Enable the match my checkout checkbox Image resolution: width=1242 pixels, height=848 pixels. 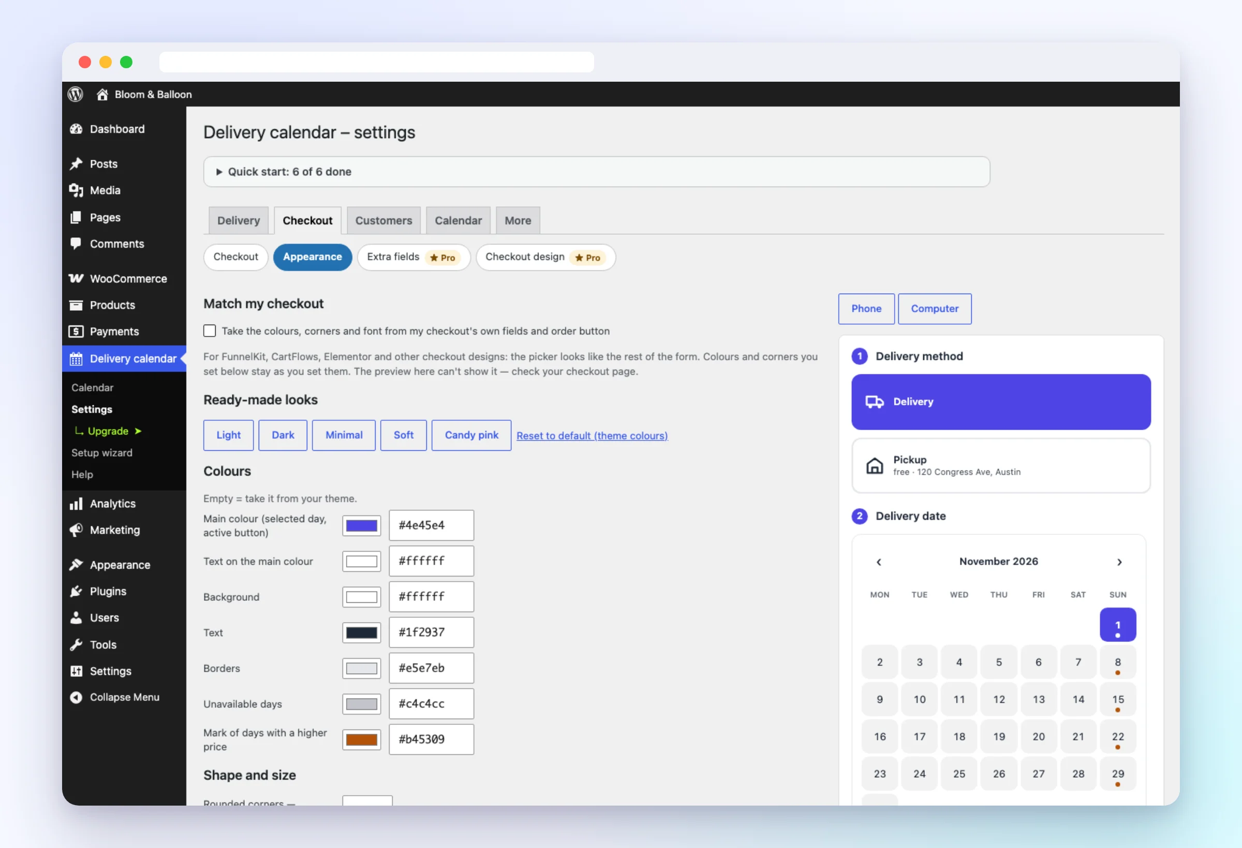210,330
